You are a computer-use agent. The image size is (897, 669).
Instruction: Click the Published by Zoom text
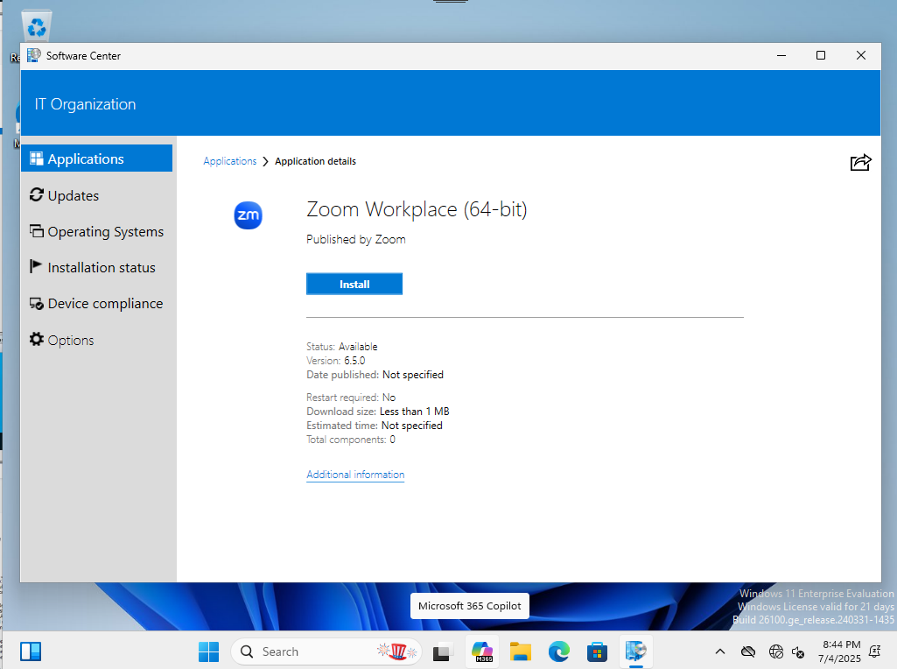tap(356, 239)
